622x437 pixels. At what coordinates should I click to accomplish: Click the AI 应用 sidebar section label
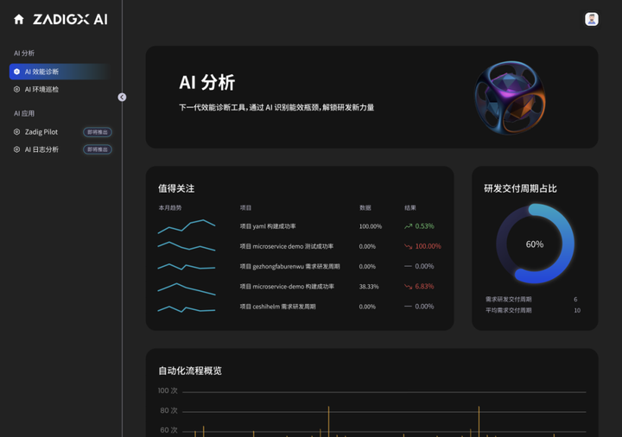[x=24, y=113]
